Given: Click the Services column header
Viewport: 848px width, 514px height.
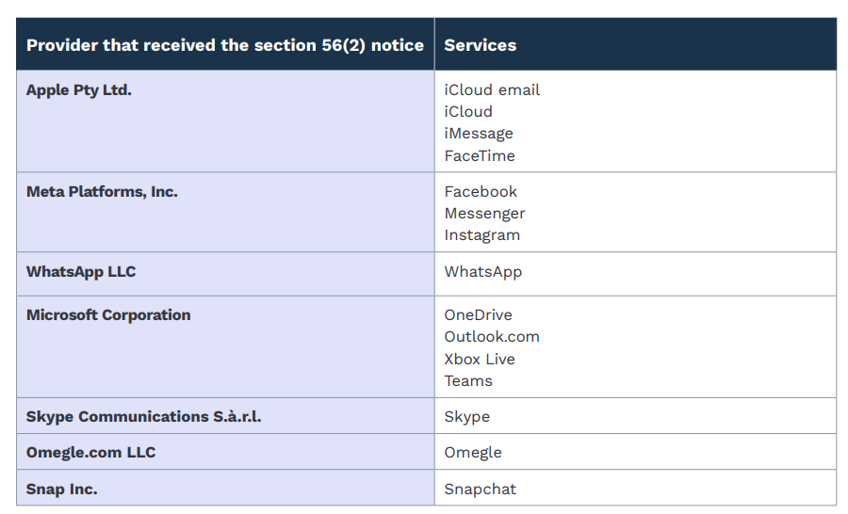Looking at the screenshot, I should click(x=481, y=44).
